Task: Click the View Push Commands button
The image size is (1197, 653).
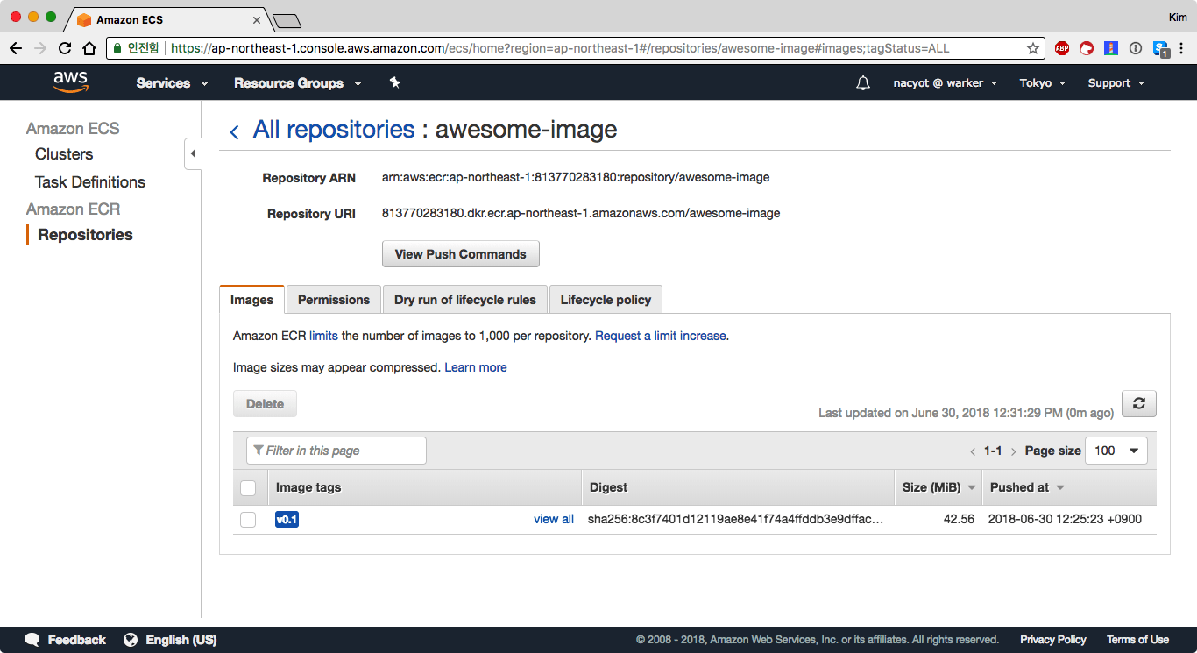Action: click(x=460, y=254)
